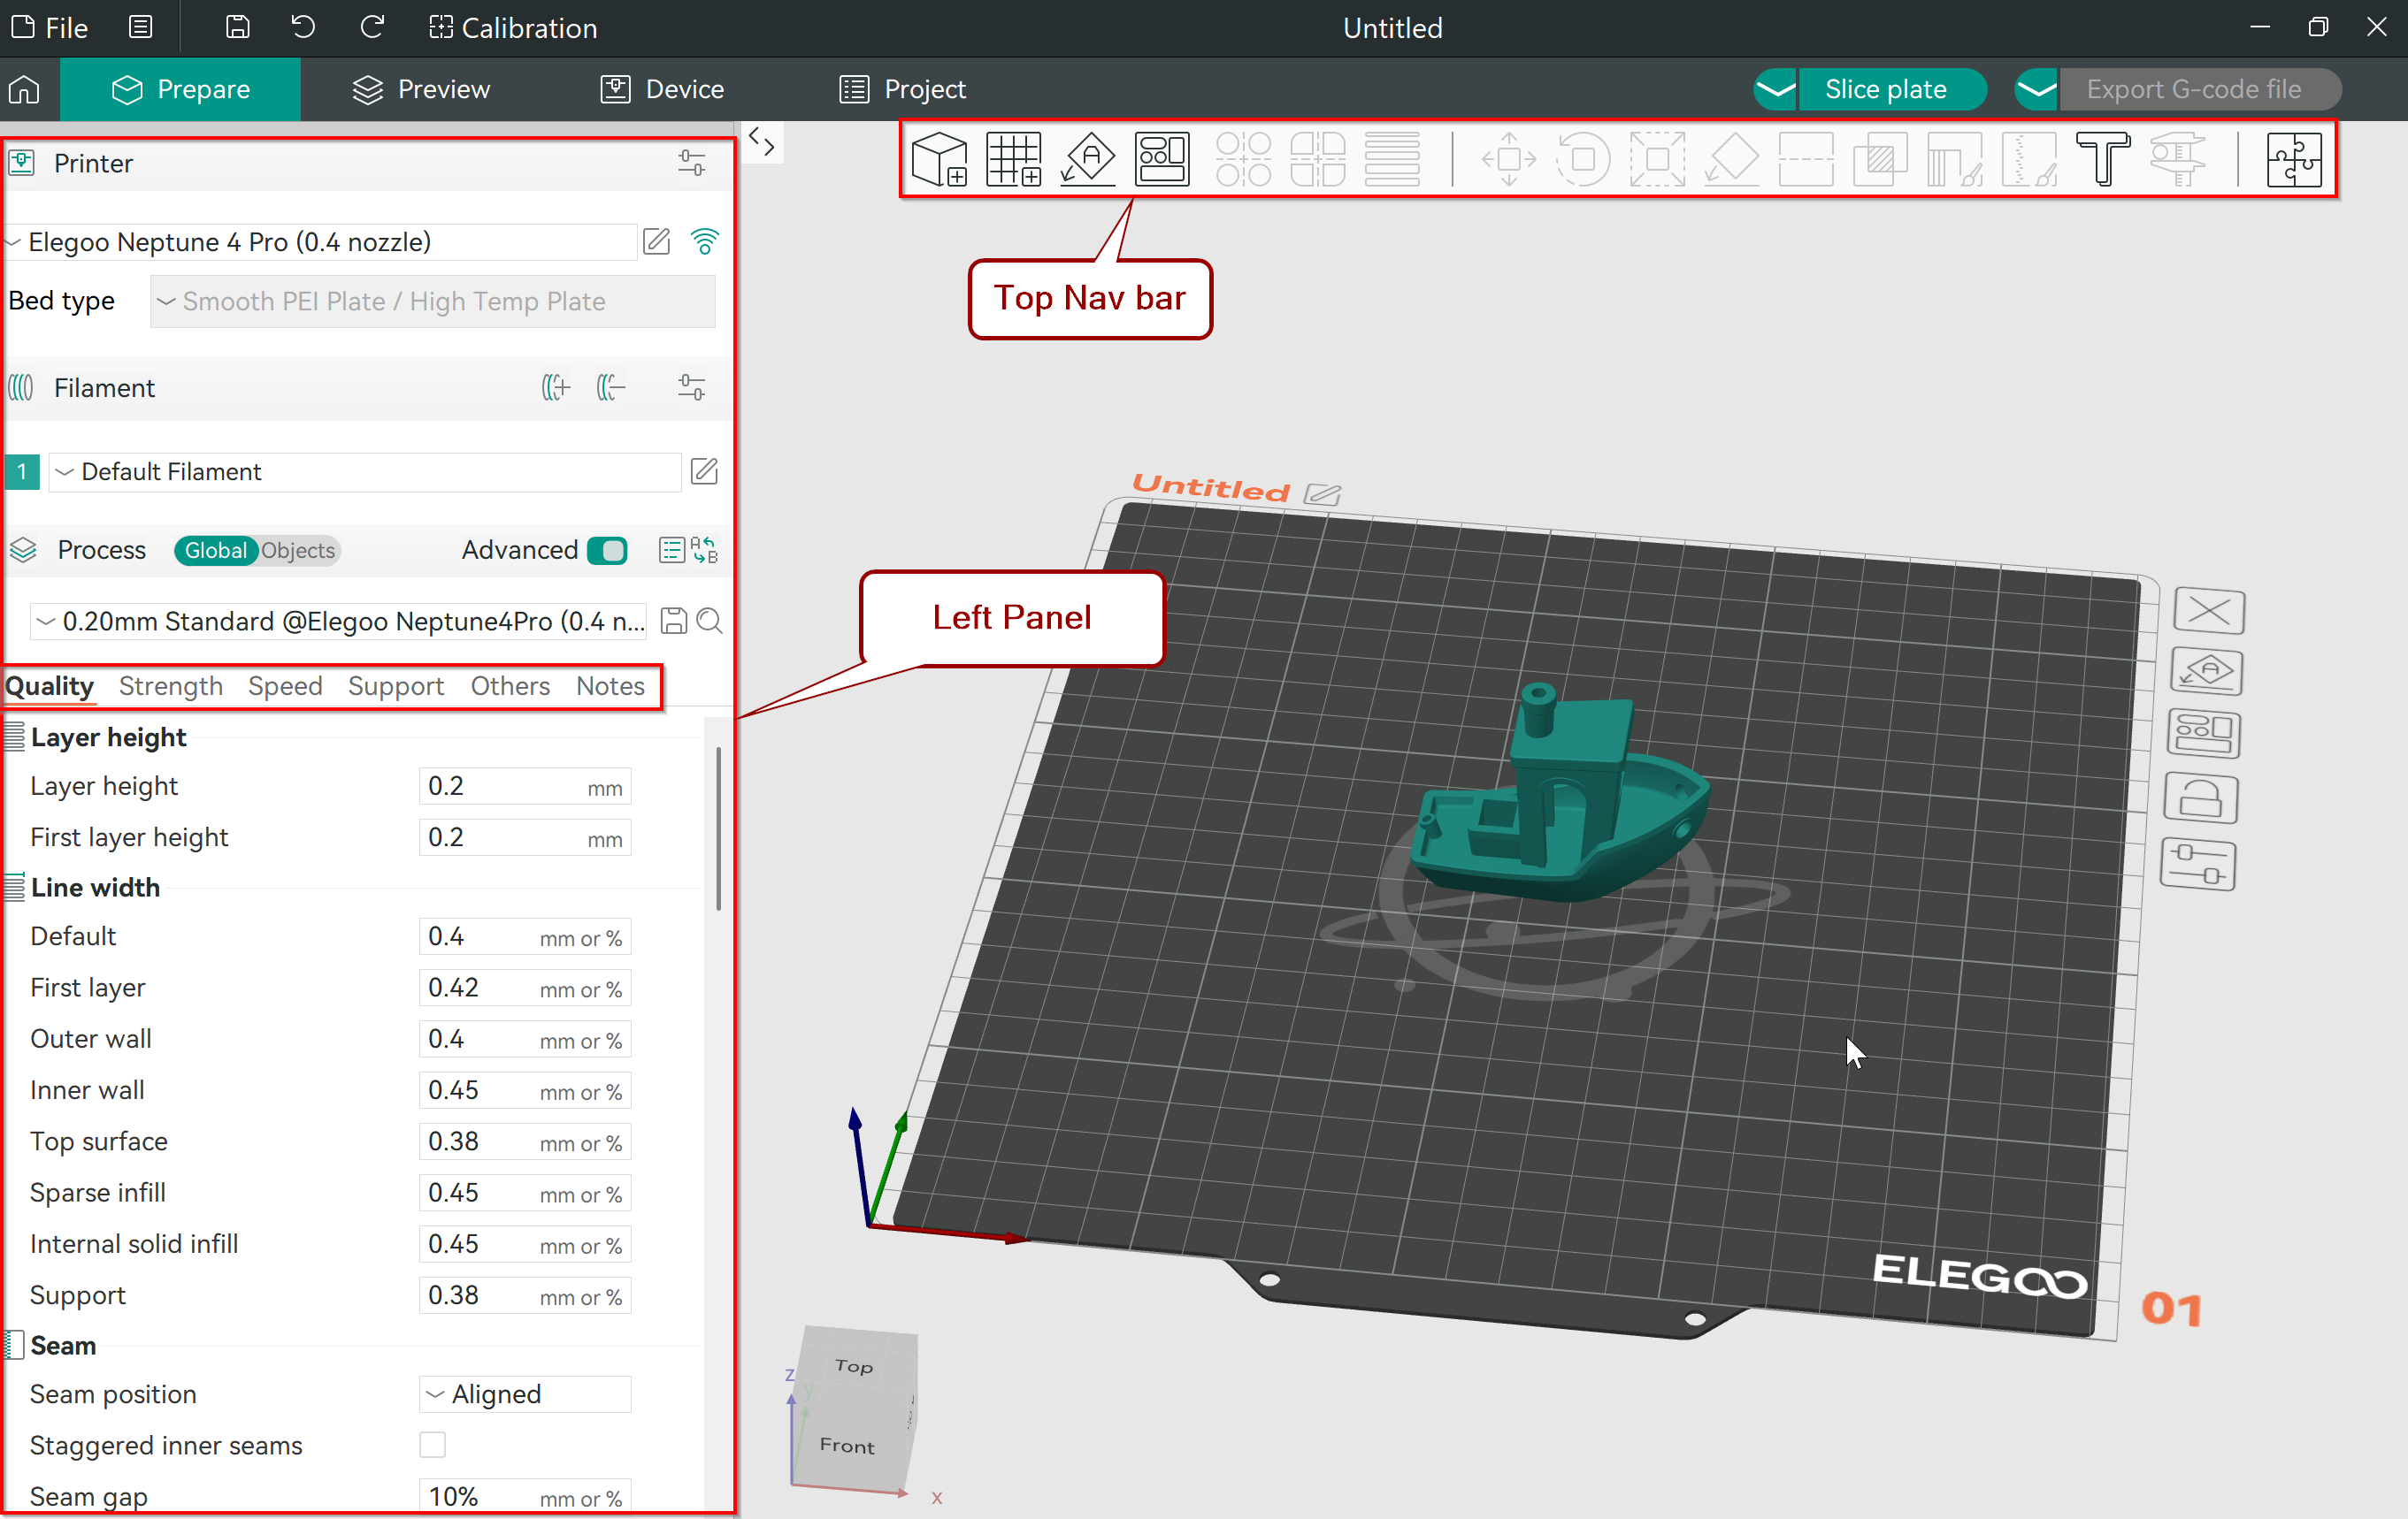This screenshot has height=1519, width=2408.
Task: Collapse sidebar with arrows icon
Action: (762, 143)
